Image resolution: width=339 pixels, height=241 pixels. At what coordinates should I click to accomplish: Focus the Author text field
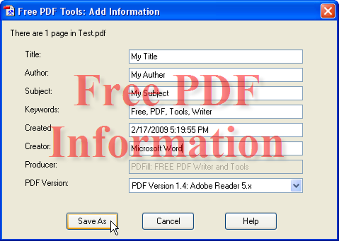[215, 75]
